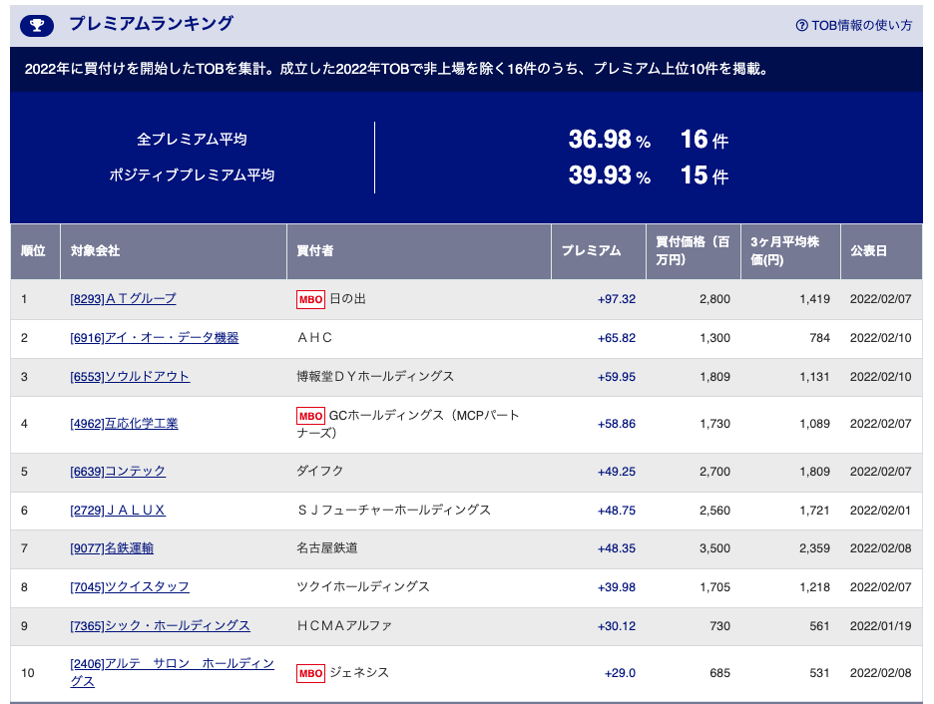Click the 買付者 column header
934x704 pixels.
[x=419, y=251]
